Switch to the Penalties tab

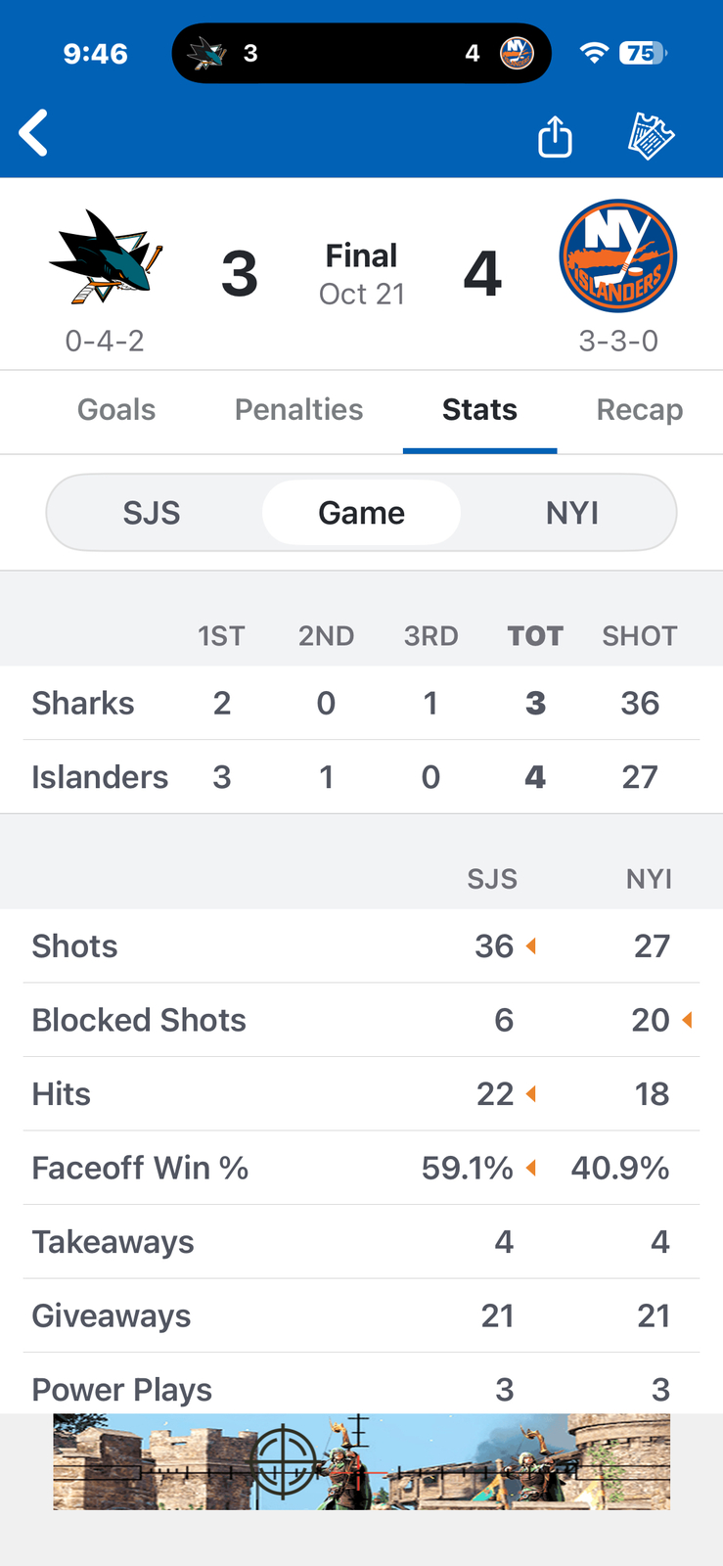[x=298, y=410]
